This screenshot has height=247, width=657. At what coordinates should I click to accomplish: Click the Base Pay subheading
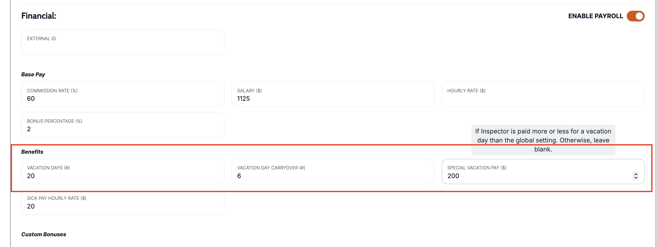(x=33, y=74)
